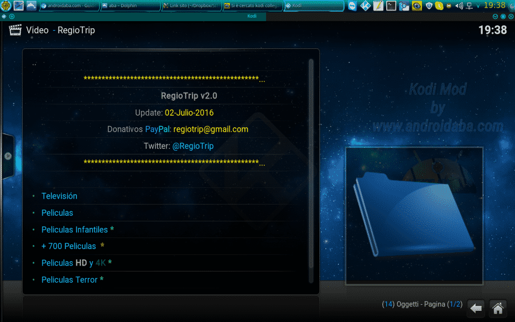
Task: Click the Video clapperboard icon in Kodi header
Action: coord(15,30)
